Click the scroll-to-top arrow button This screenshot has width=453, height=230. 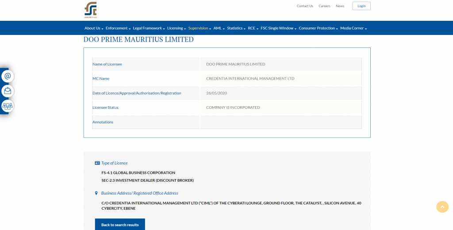(442, 207)
